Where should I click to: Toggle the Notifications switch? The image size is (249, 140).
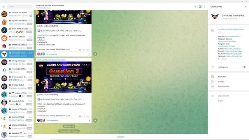pos(244,67)
